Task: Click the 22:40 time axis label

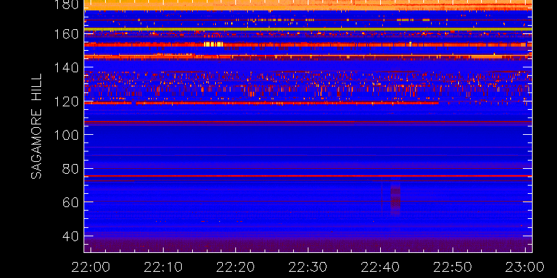Action: (x=380, y=266)
